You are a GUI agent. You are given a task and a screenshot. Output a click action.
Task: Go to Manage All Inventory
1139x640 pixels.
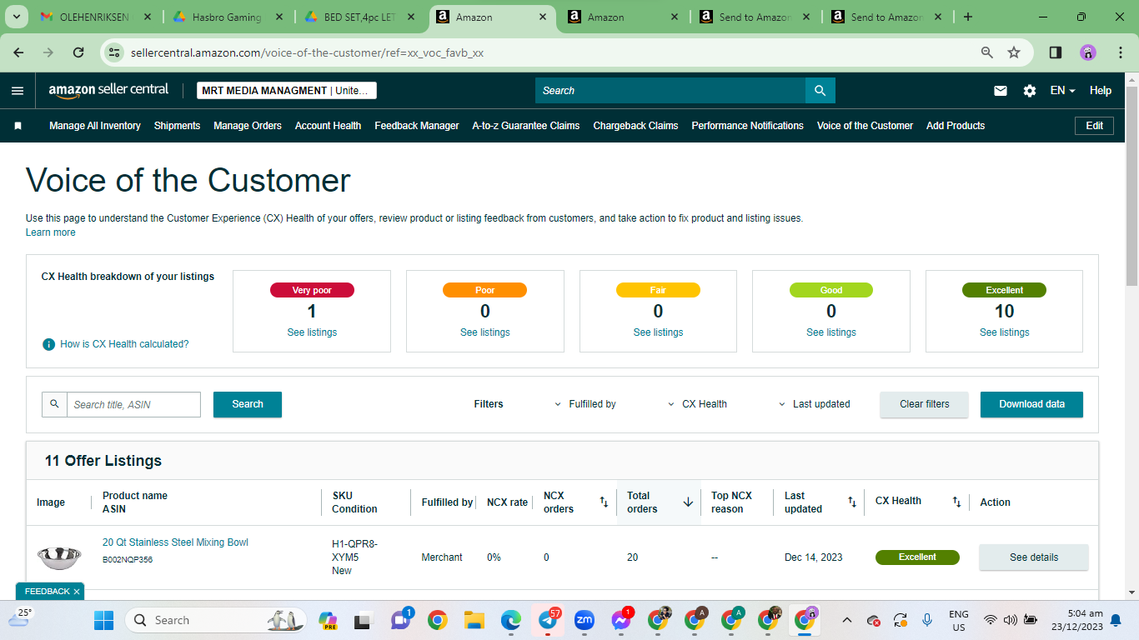pos(95,126)
